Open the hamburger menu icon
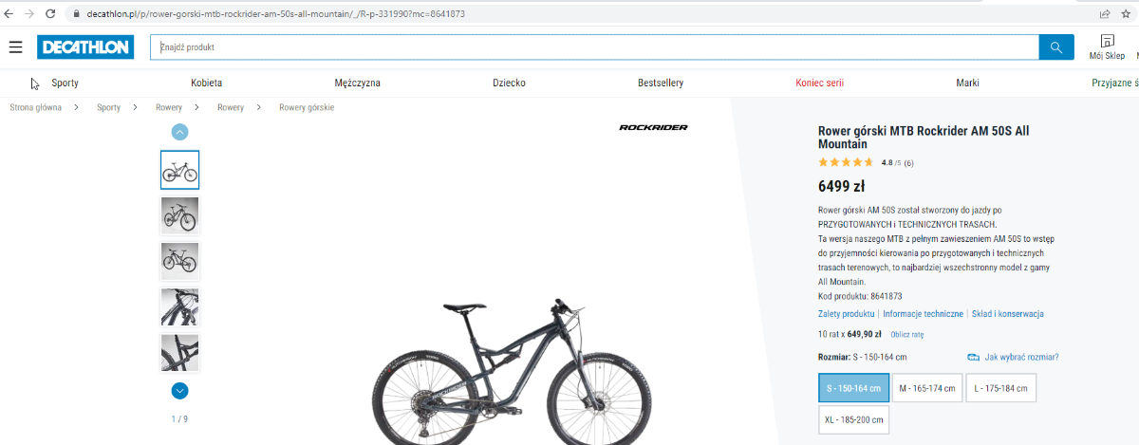The height and width of the screenshot is (445, 1139). 16,47
